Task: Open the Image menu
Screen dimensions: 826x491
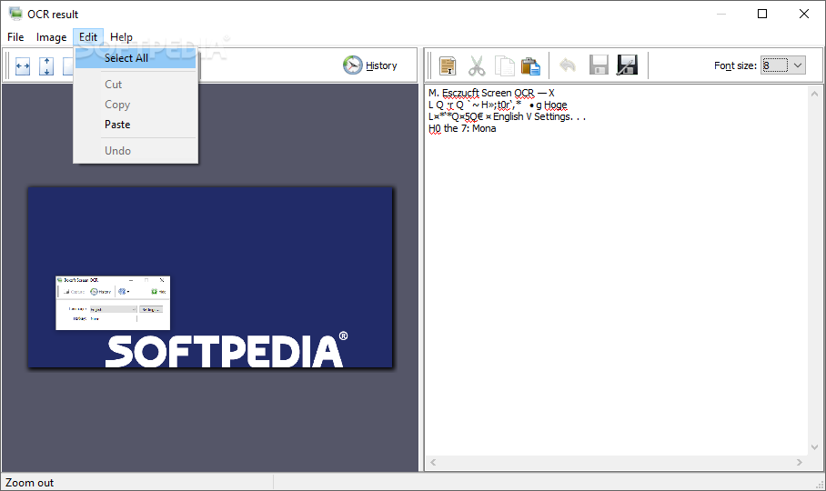Action: tap(51, 37)
